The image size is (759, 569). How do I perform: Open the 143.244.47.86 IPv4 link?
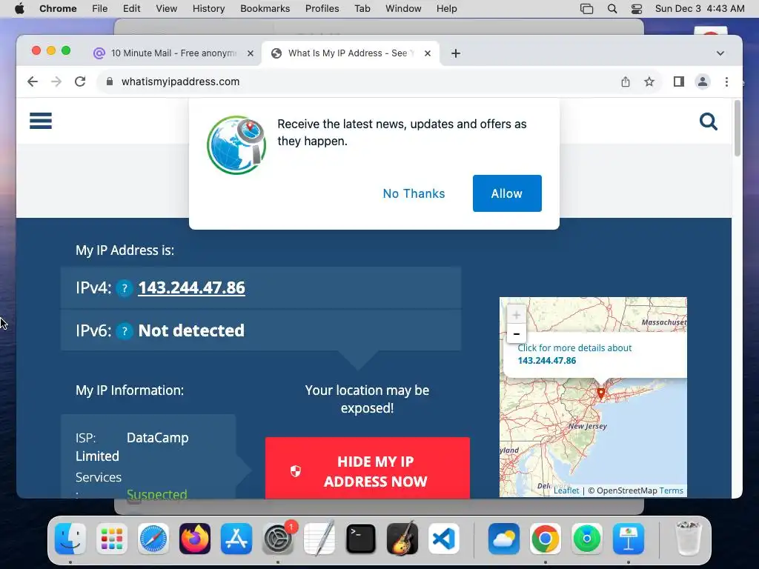click(192, 288)
